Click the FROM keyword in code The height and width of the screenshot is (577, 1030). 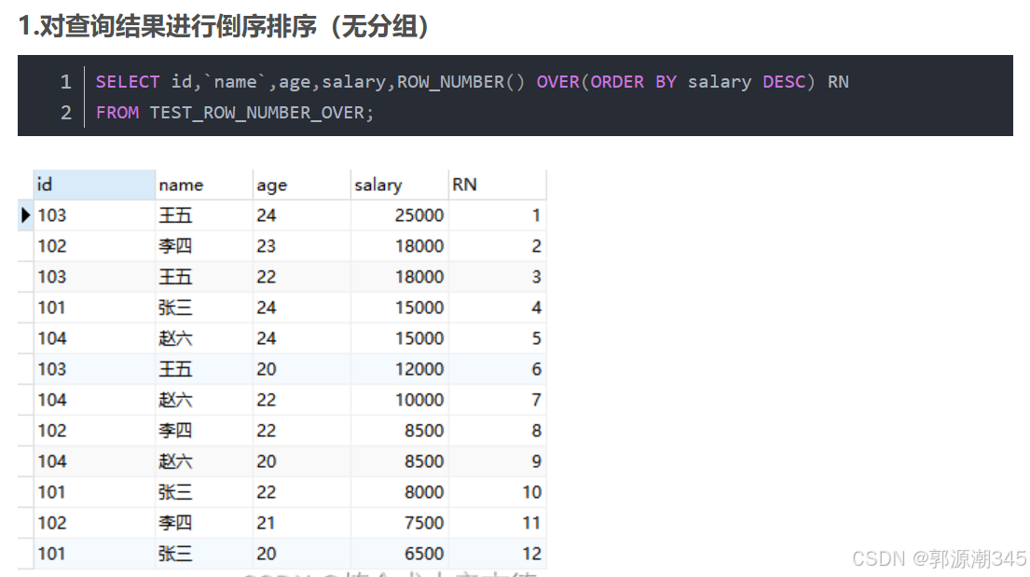pos(117,113)
